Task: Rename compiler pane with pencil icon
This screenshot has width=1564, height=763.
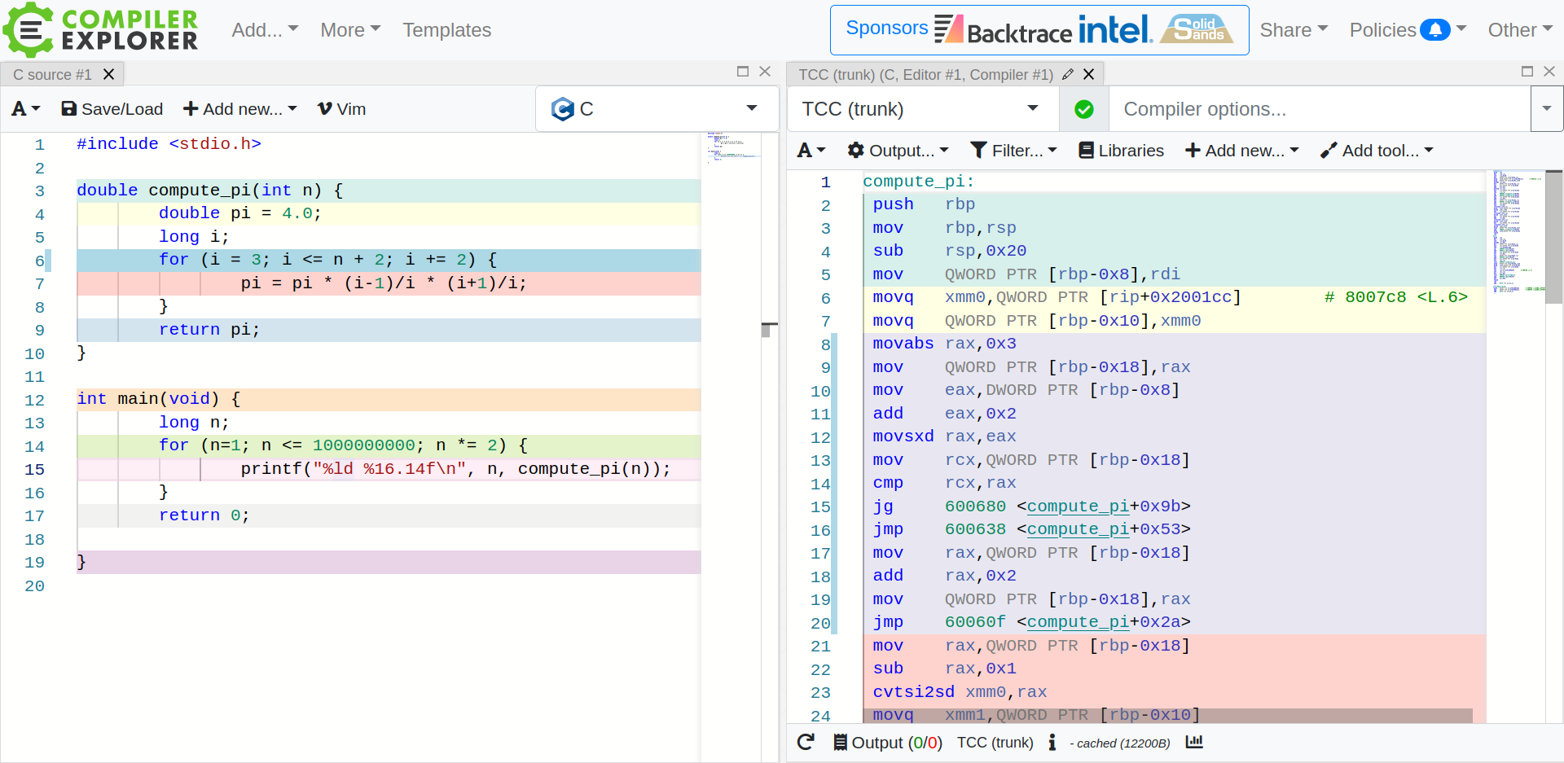Action: click(x=1067, y=74)
